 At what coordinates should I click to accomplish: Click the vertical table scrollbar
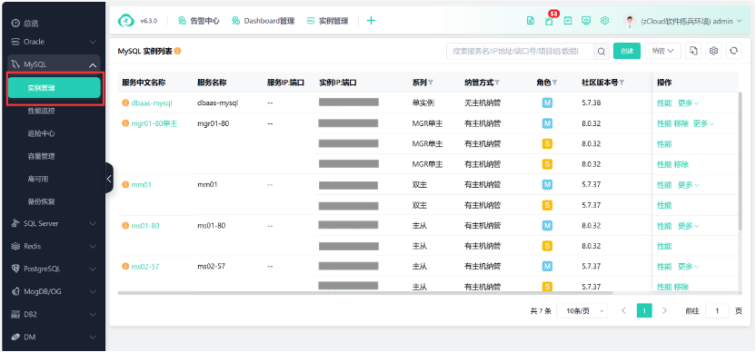[x=740, y=161]
